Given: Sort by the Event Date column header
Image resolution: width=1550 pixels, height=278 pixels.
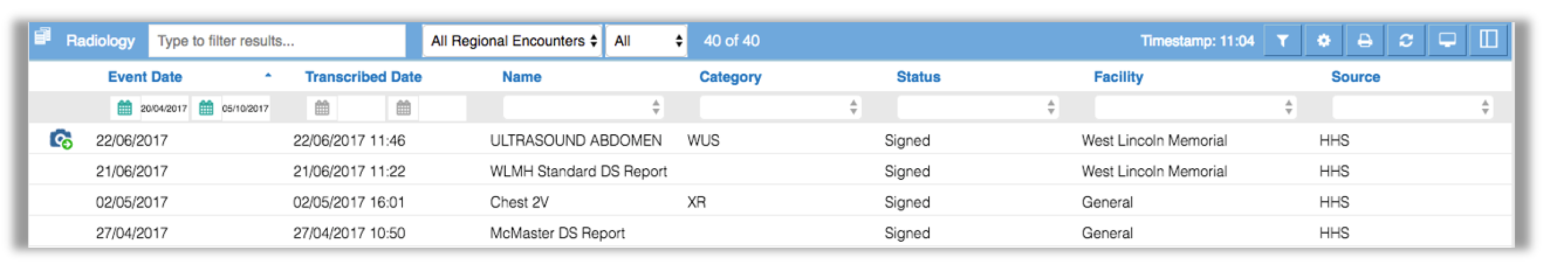Looking at the screenshot, I should 145,77.
